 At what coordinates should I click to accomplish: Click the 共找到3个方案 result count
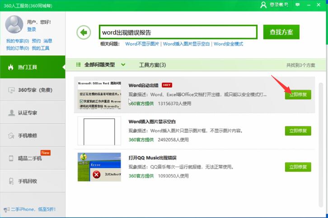pos(300,65)
